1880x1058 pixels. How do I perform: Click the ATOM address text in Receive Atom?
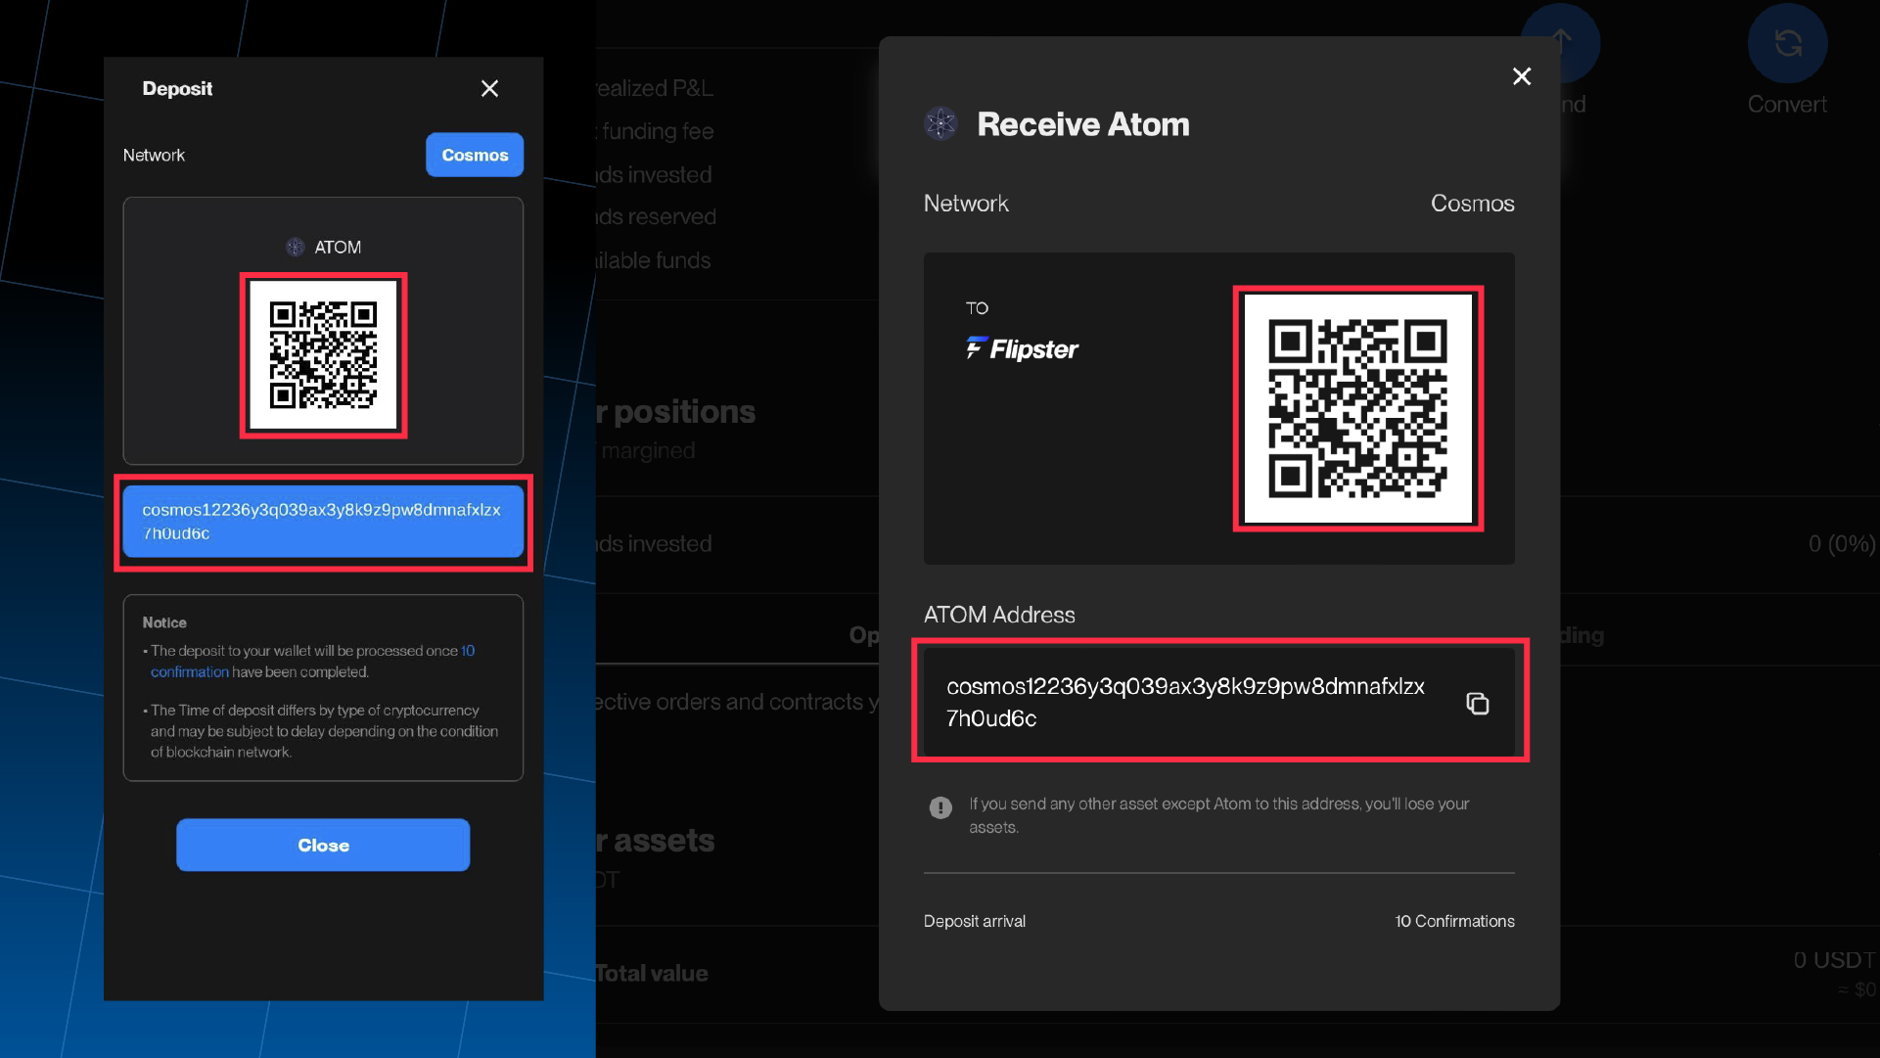coord(1185,702)
